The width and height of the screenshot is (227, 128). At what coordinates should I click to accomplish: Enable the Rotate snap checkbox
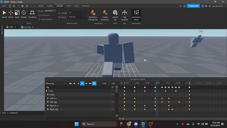pyautogui.click(x=59, y=13)
